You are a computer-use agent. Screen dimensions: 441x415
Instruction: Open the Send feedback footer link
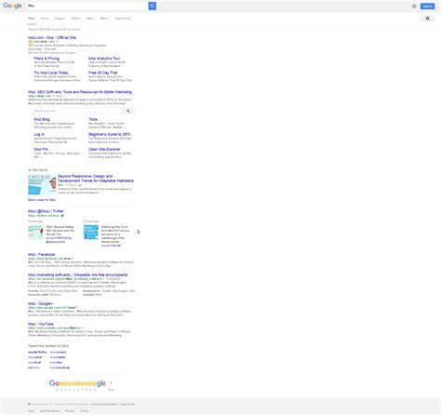coord(49,411)
